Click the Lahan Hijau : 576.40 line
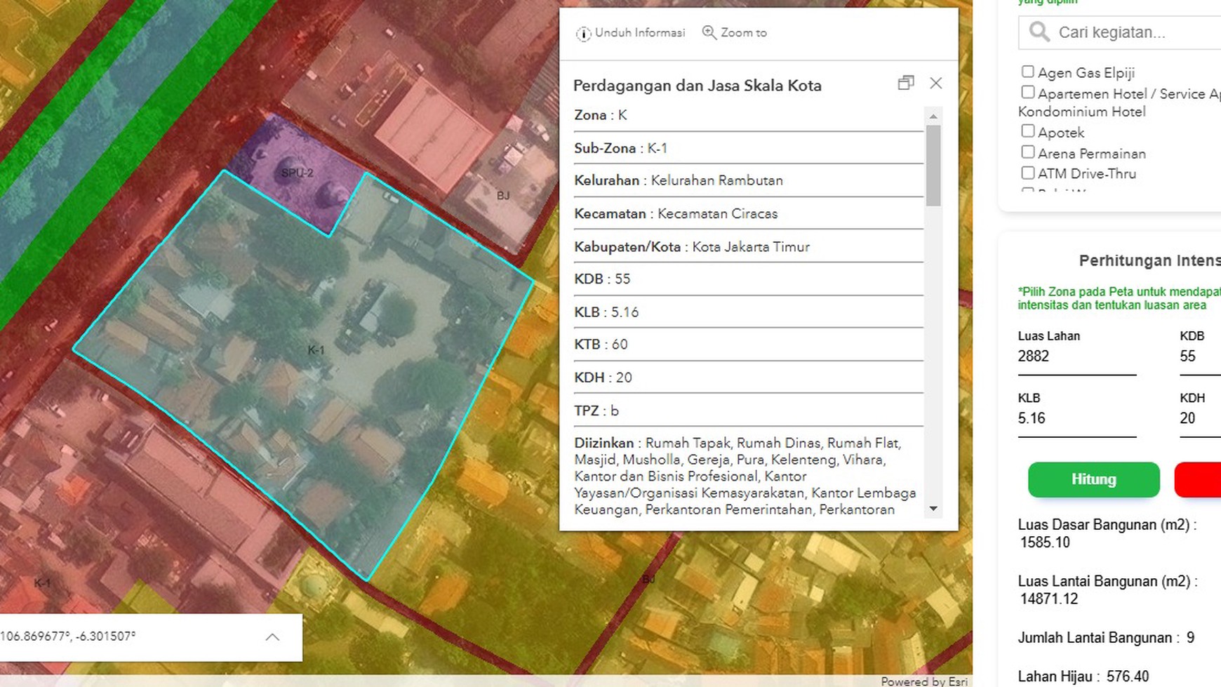1221x687 pixels. (x=1083, y=676)
